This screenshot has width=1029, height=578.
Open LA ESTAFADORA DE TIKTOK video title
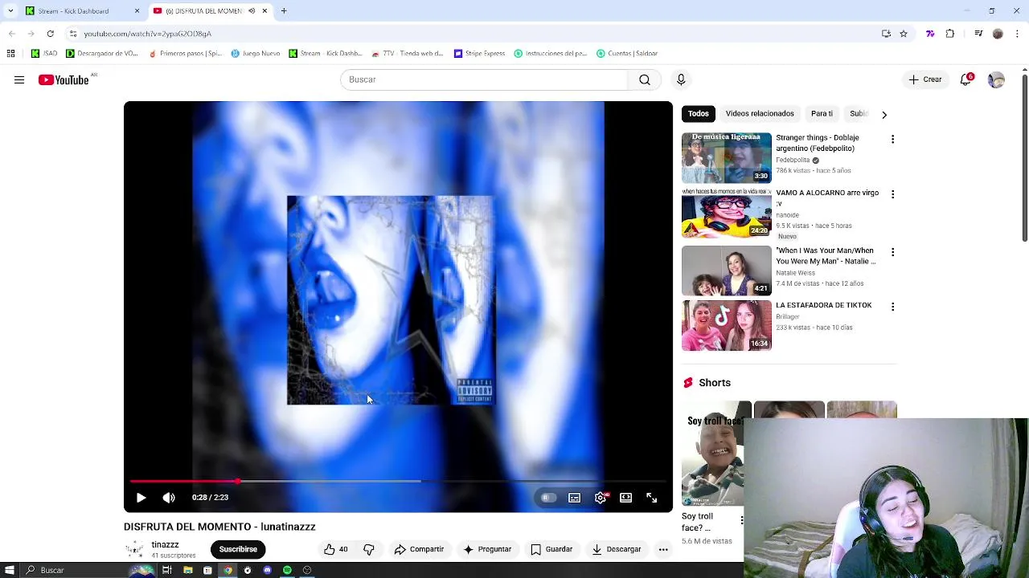pos(823,305)
